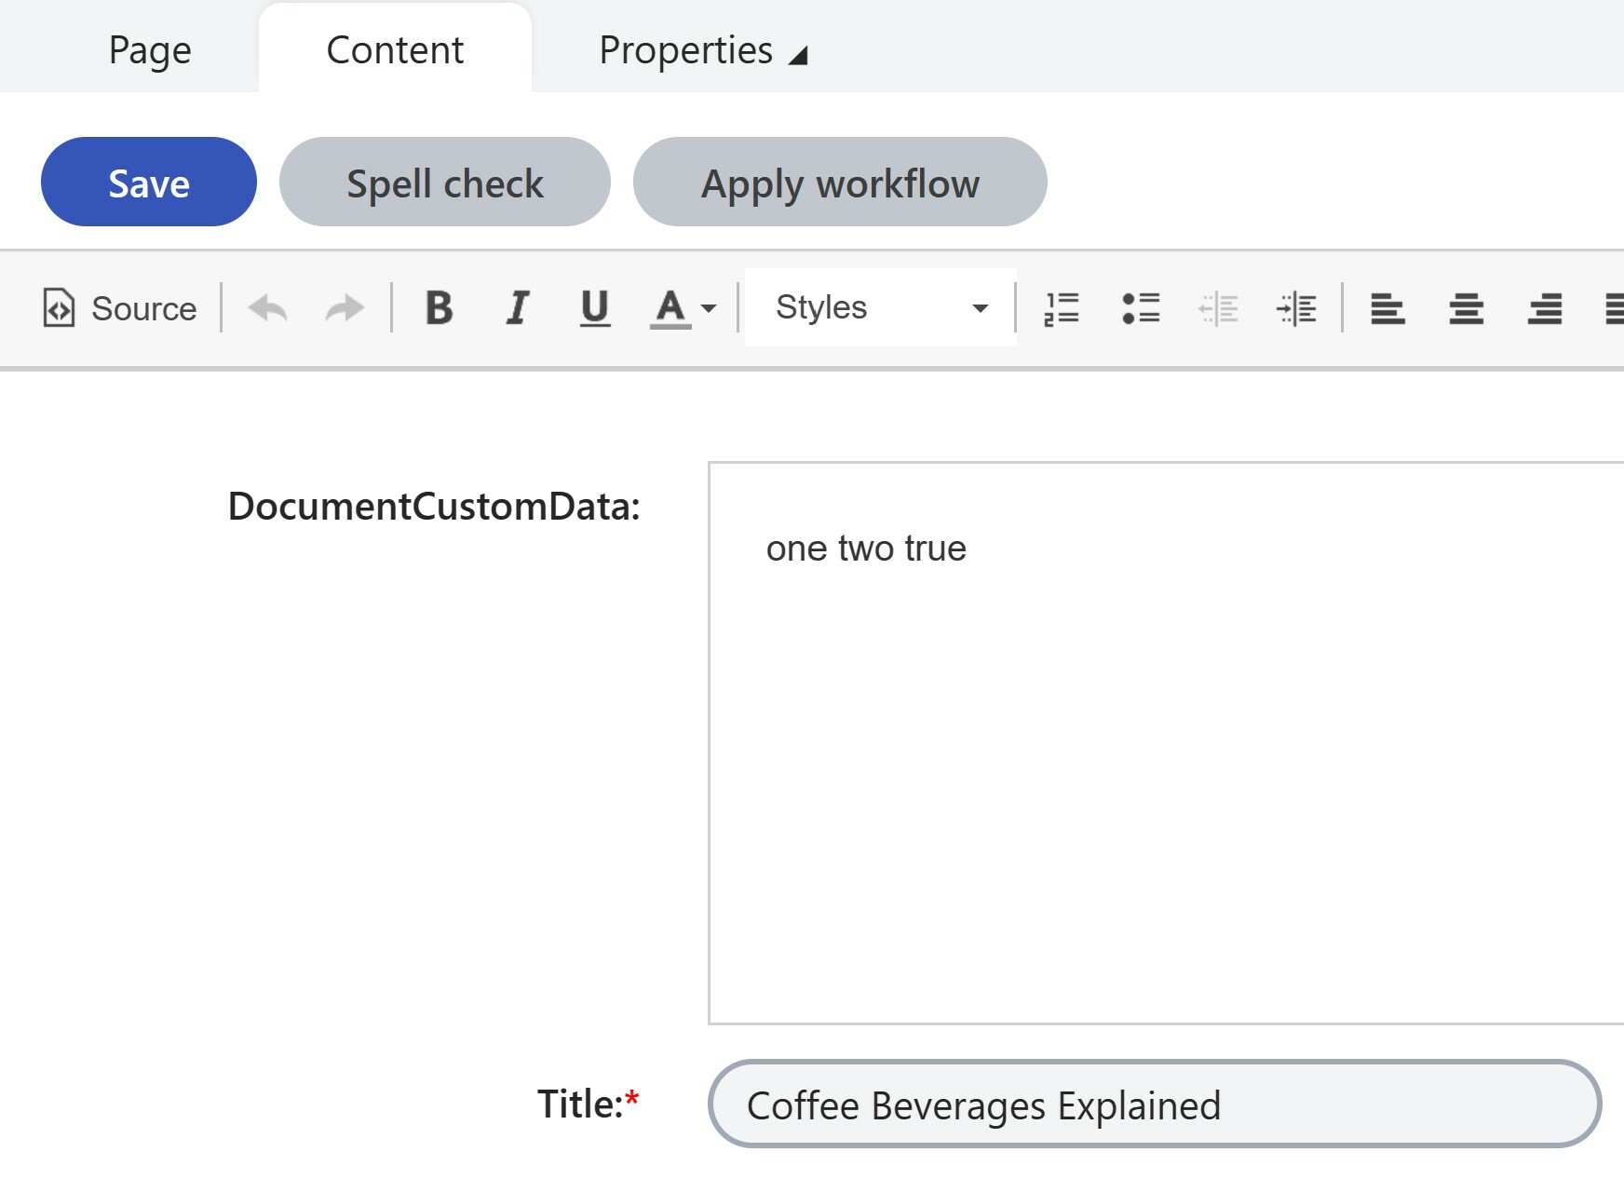
Task: Open the text color picker
Action: 683,308
